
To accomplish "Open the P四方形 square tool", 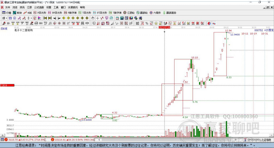I will click(40, 13).
